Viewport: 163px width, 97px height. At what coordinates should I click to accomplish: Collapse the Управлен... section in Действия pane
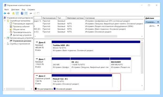(x=158, y=22)
